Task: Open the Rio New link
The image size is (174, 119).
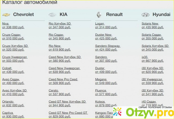Action: [x=55, y=46]
